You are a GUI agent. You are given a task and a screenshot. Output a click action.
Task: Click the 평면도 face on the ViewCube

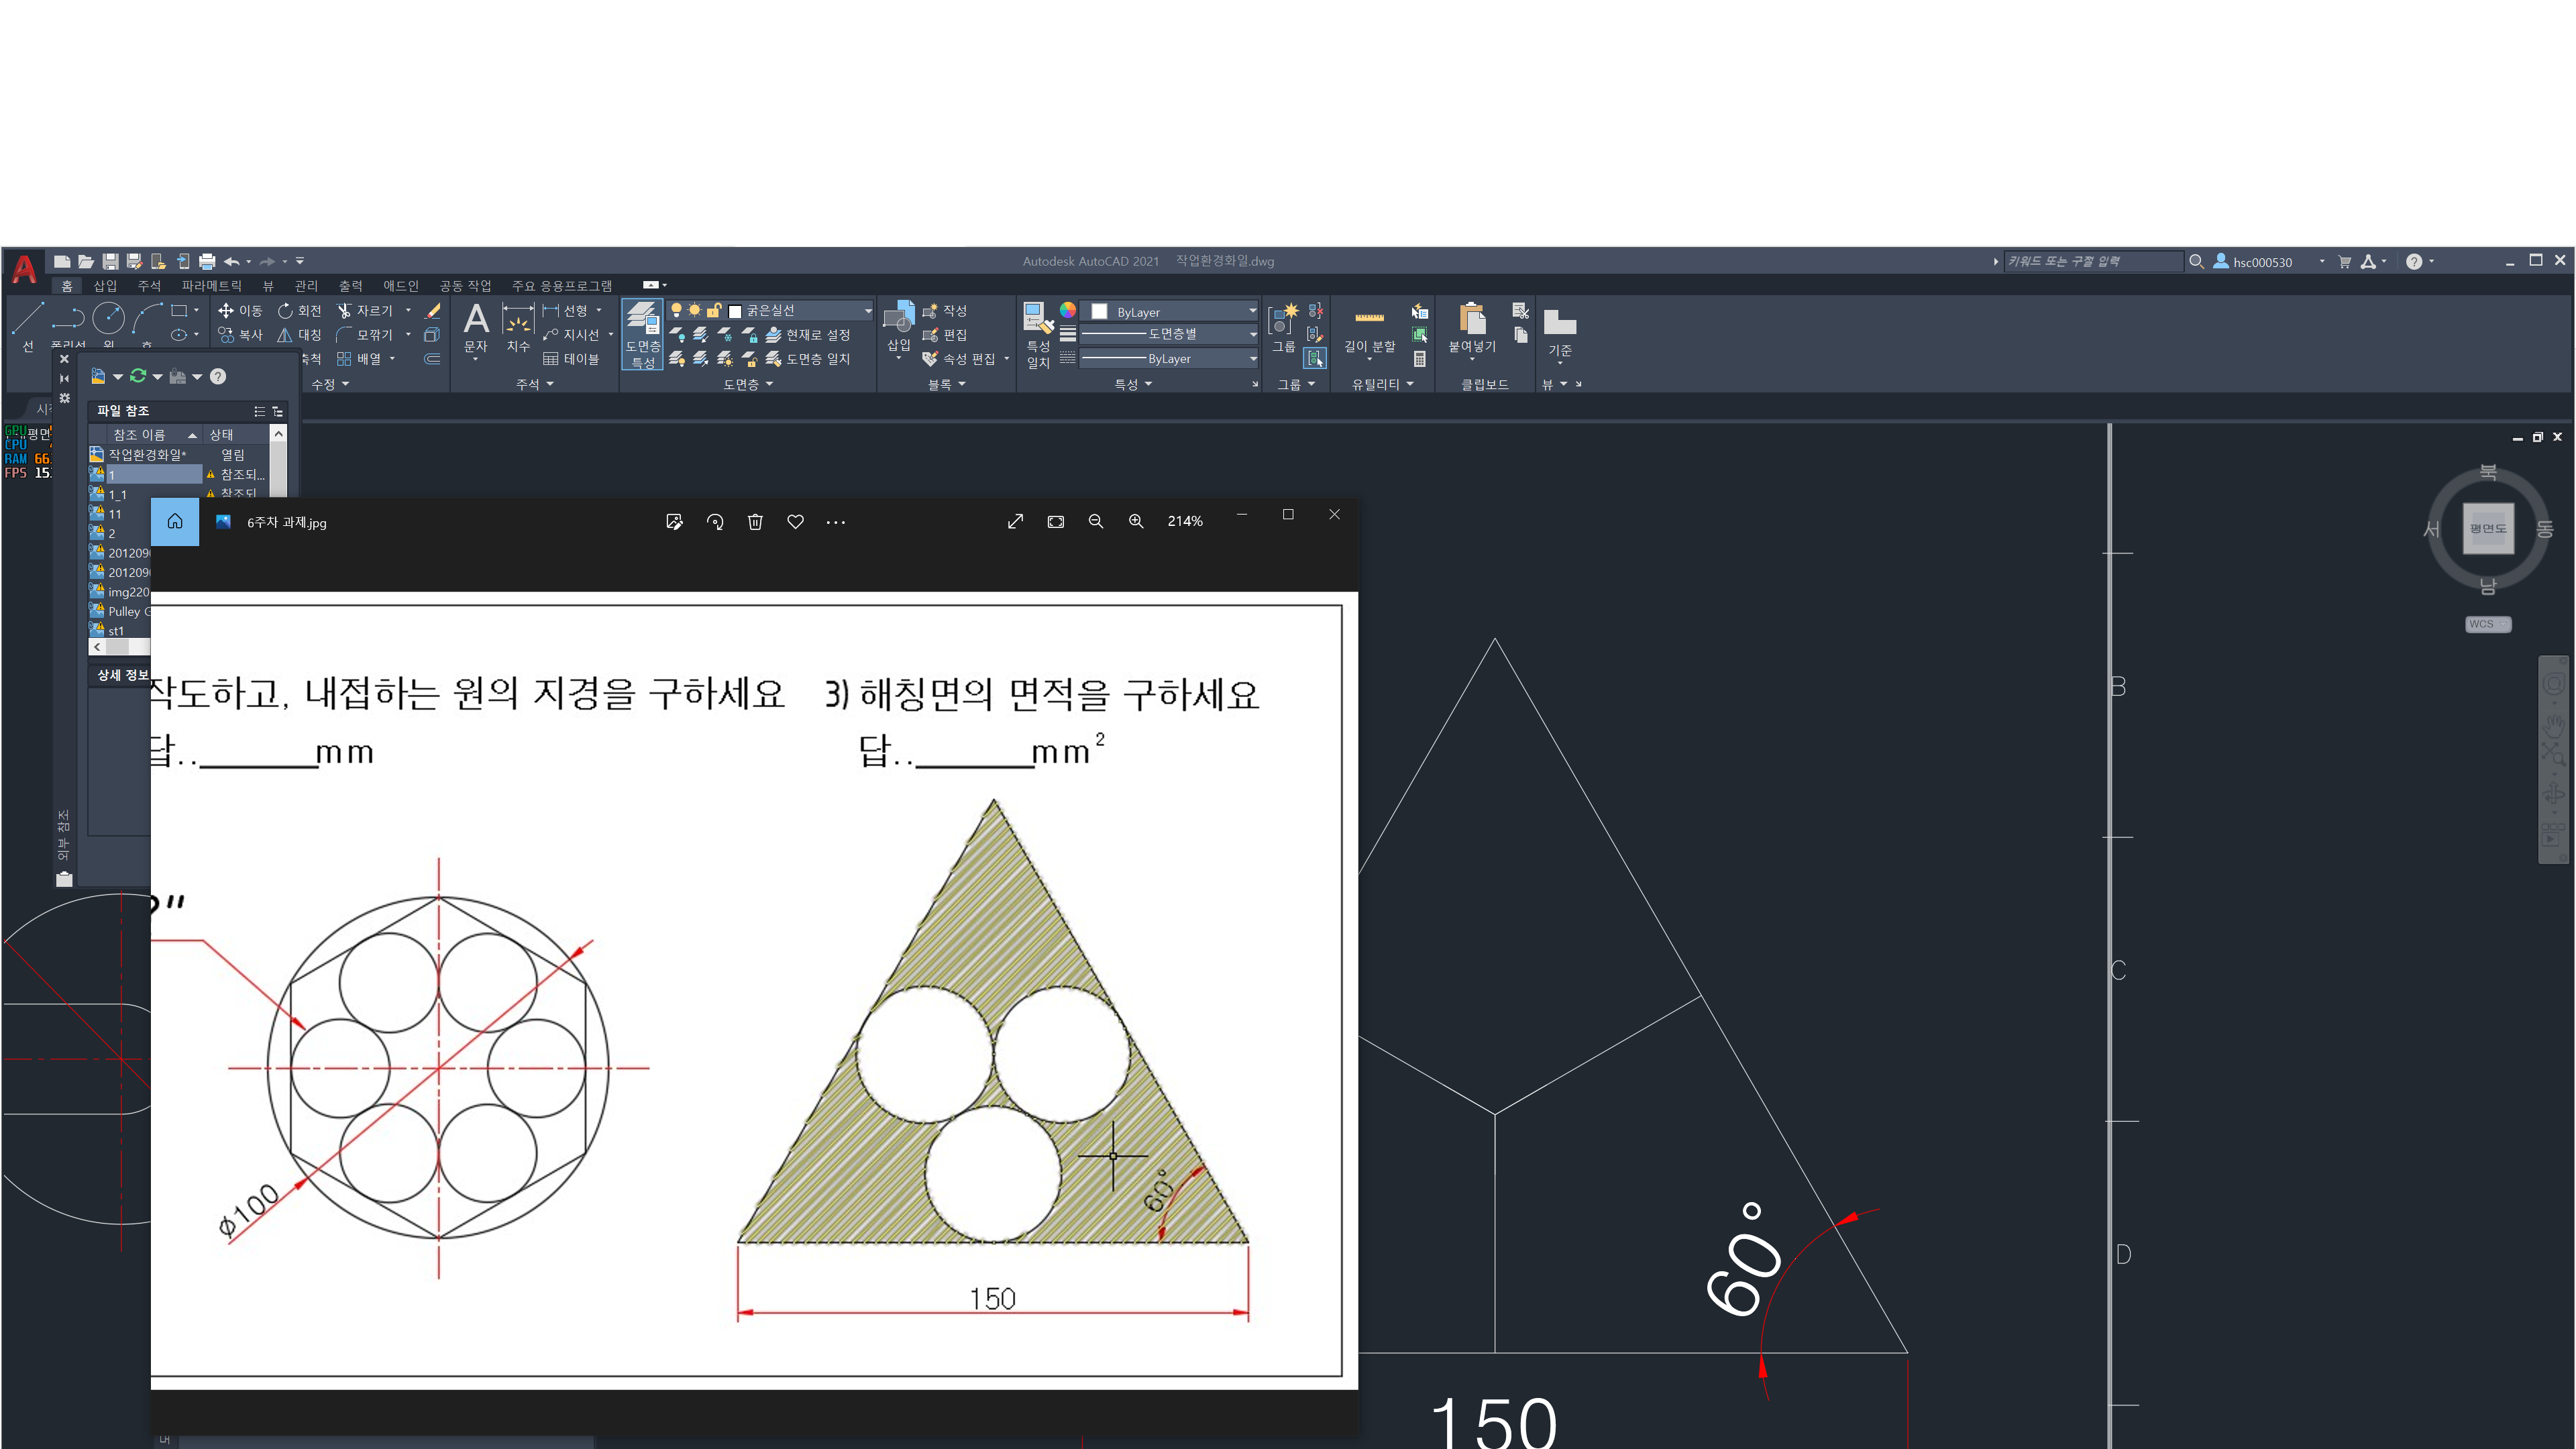(x=2488, y=528)
